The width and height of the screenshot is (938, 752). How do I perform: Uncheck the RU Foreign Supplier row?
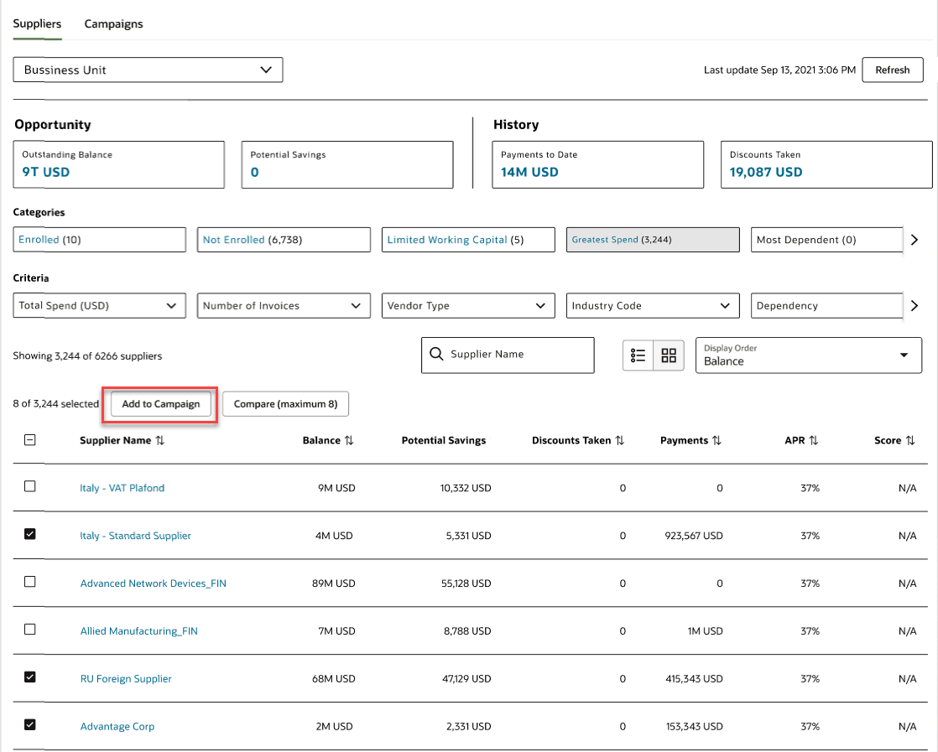click(30, 677)
